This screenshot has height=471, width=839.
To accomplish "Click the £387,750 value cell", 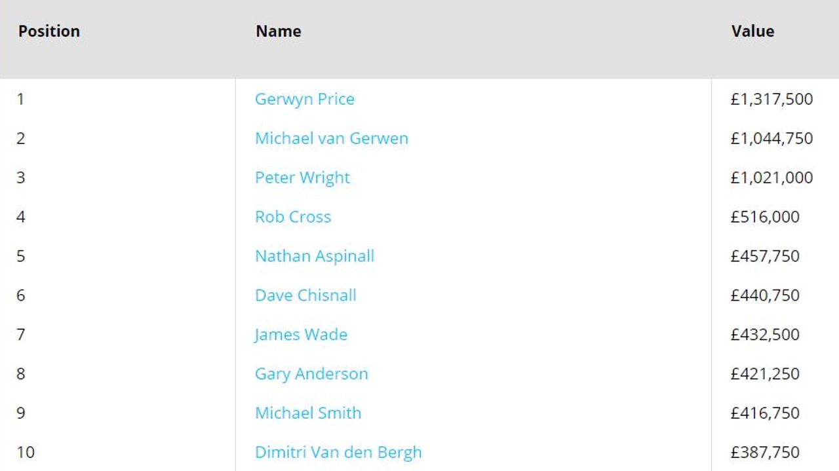I will [x=765, y=453].
